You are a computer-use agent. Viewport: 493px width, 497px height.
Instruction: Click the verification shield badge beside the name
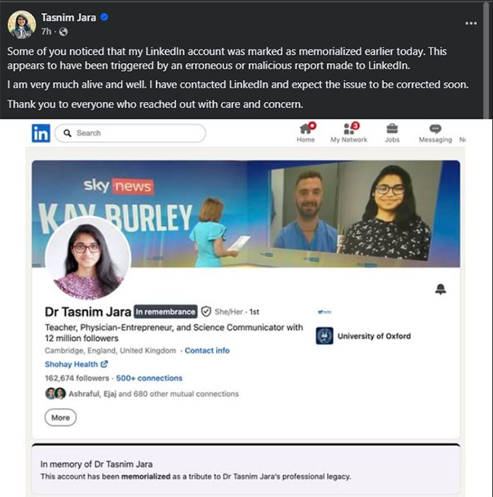pos(206,311)
